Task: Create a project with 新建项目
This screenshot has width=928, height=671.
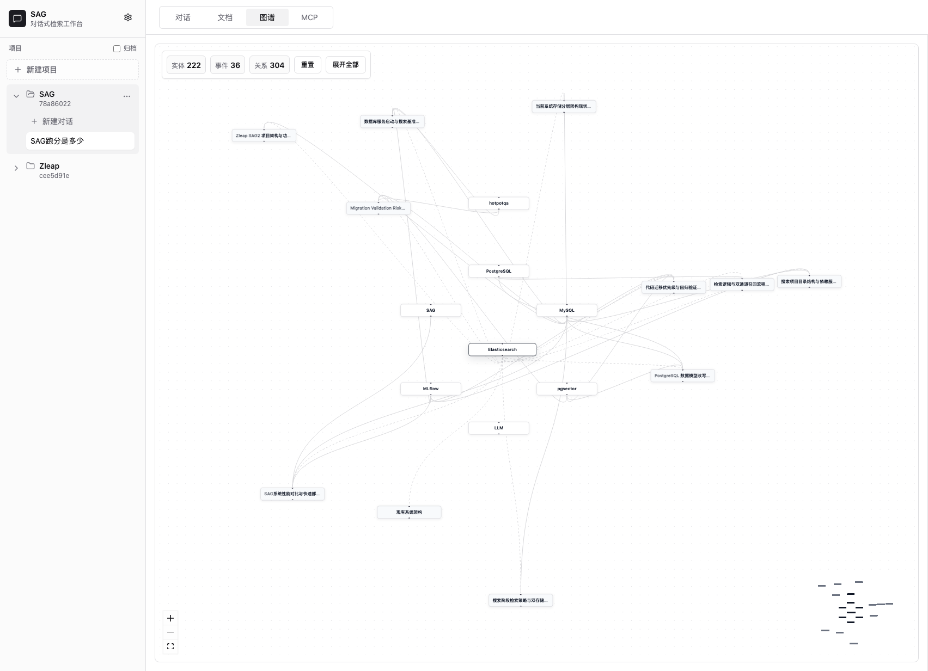Action: tap(72, 70)
